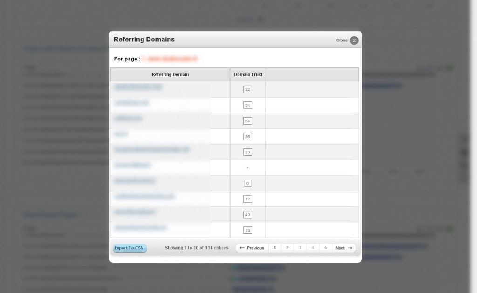The image size is (477, 293).
Task: Go to the Next page
Action: tap(343, 248)
